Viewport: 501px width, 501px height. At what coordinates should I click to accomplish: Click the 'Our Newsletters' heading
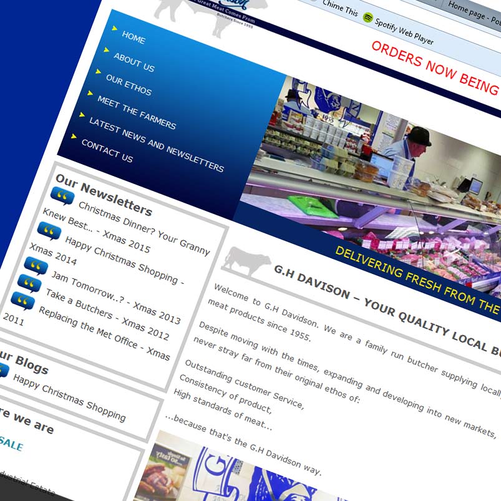tap(104, 195)
